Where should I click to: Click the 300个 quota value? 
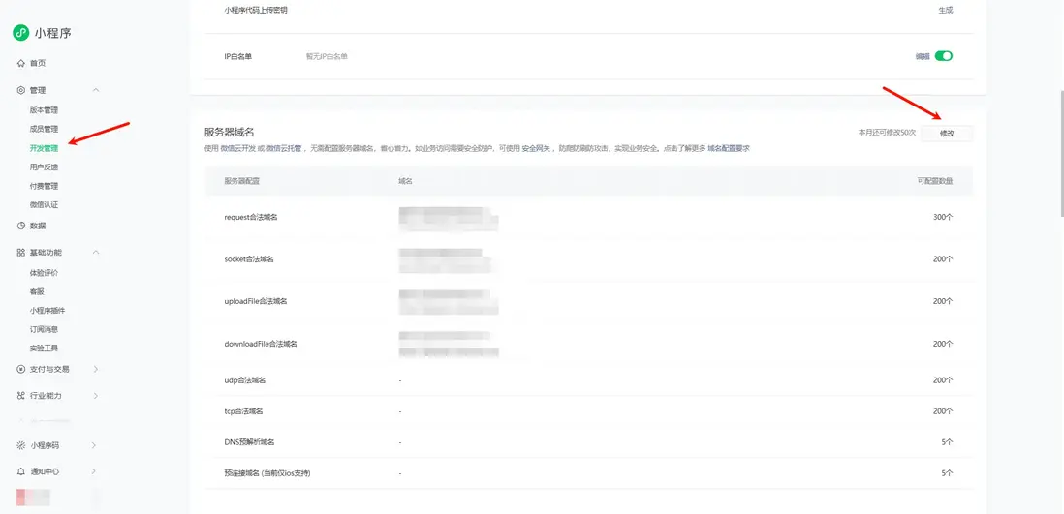click(943, 218)
